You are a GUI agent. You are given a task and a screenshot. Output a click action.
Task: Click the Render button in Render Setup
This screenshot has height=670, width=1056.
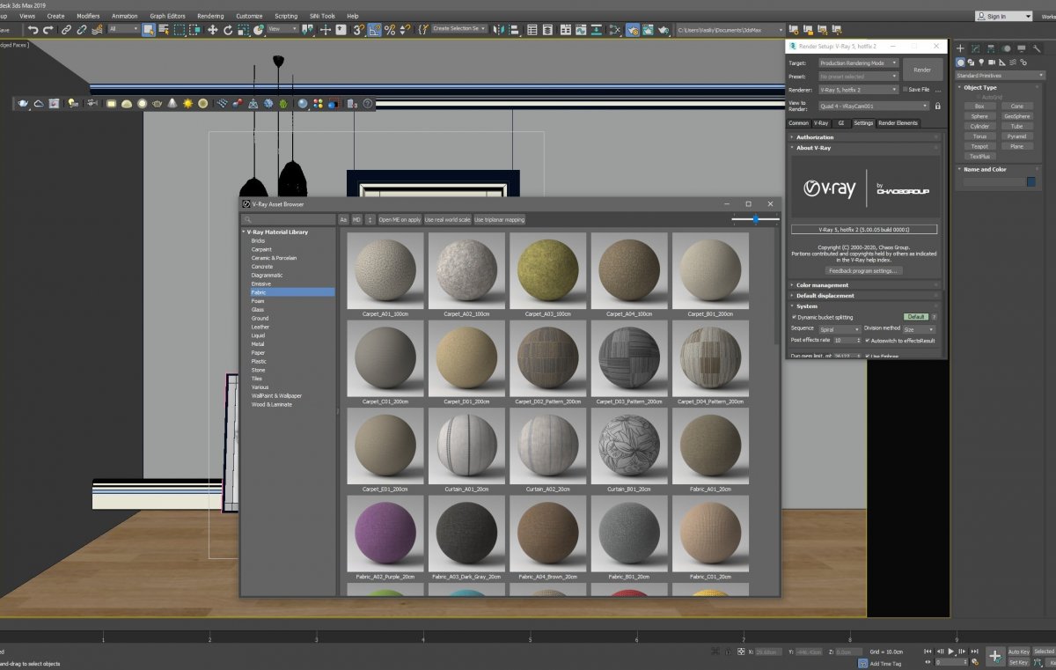[x=922, y=70]
